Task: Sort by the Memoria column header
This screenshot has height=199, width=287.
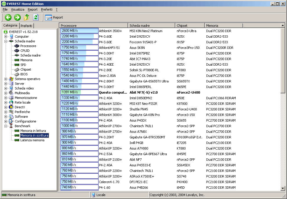Action: tap(224, 26)
